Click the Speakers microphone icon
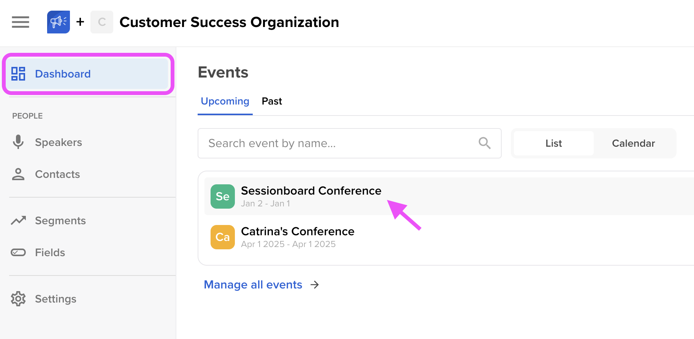694x339 pixels. point(18,142)
